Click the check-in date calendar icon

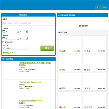point(4,31)
